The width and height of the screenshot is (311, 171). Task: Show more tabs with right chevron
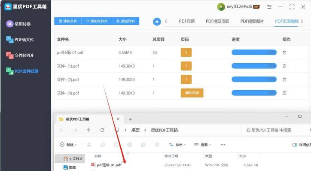(302, 21)
